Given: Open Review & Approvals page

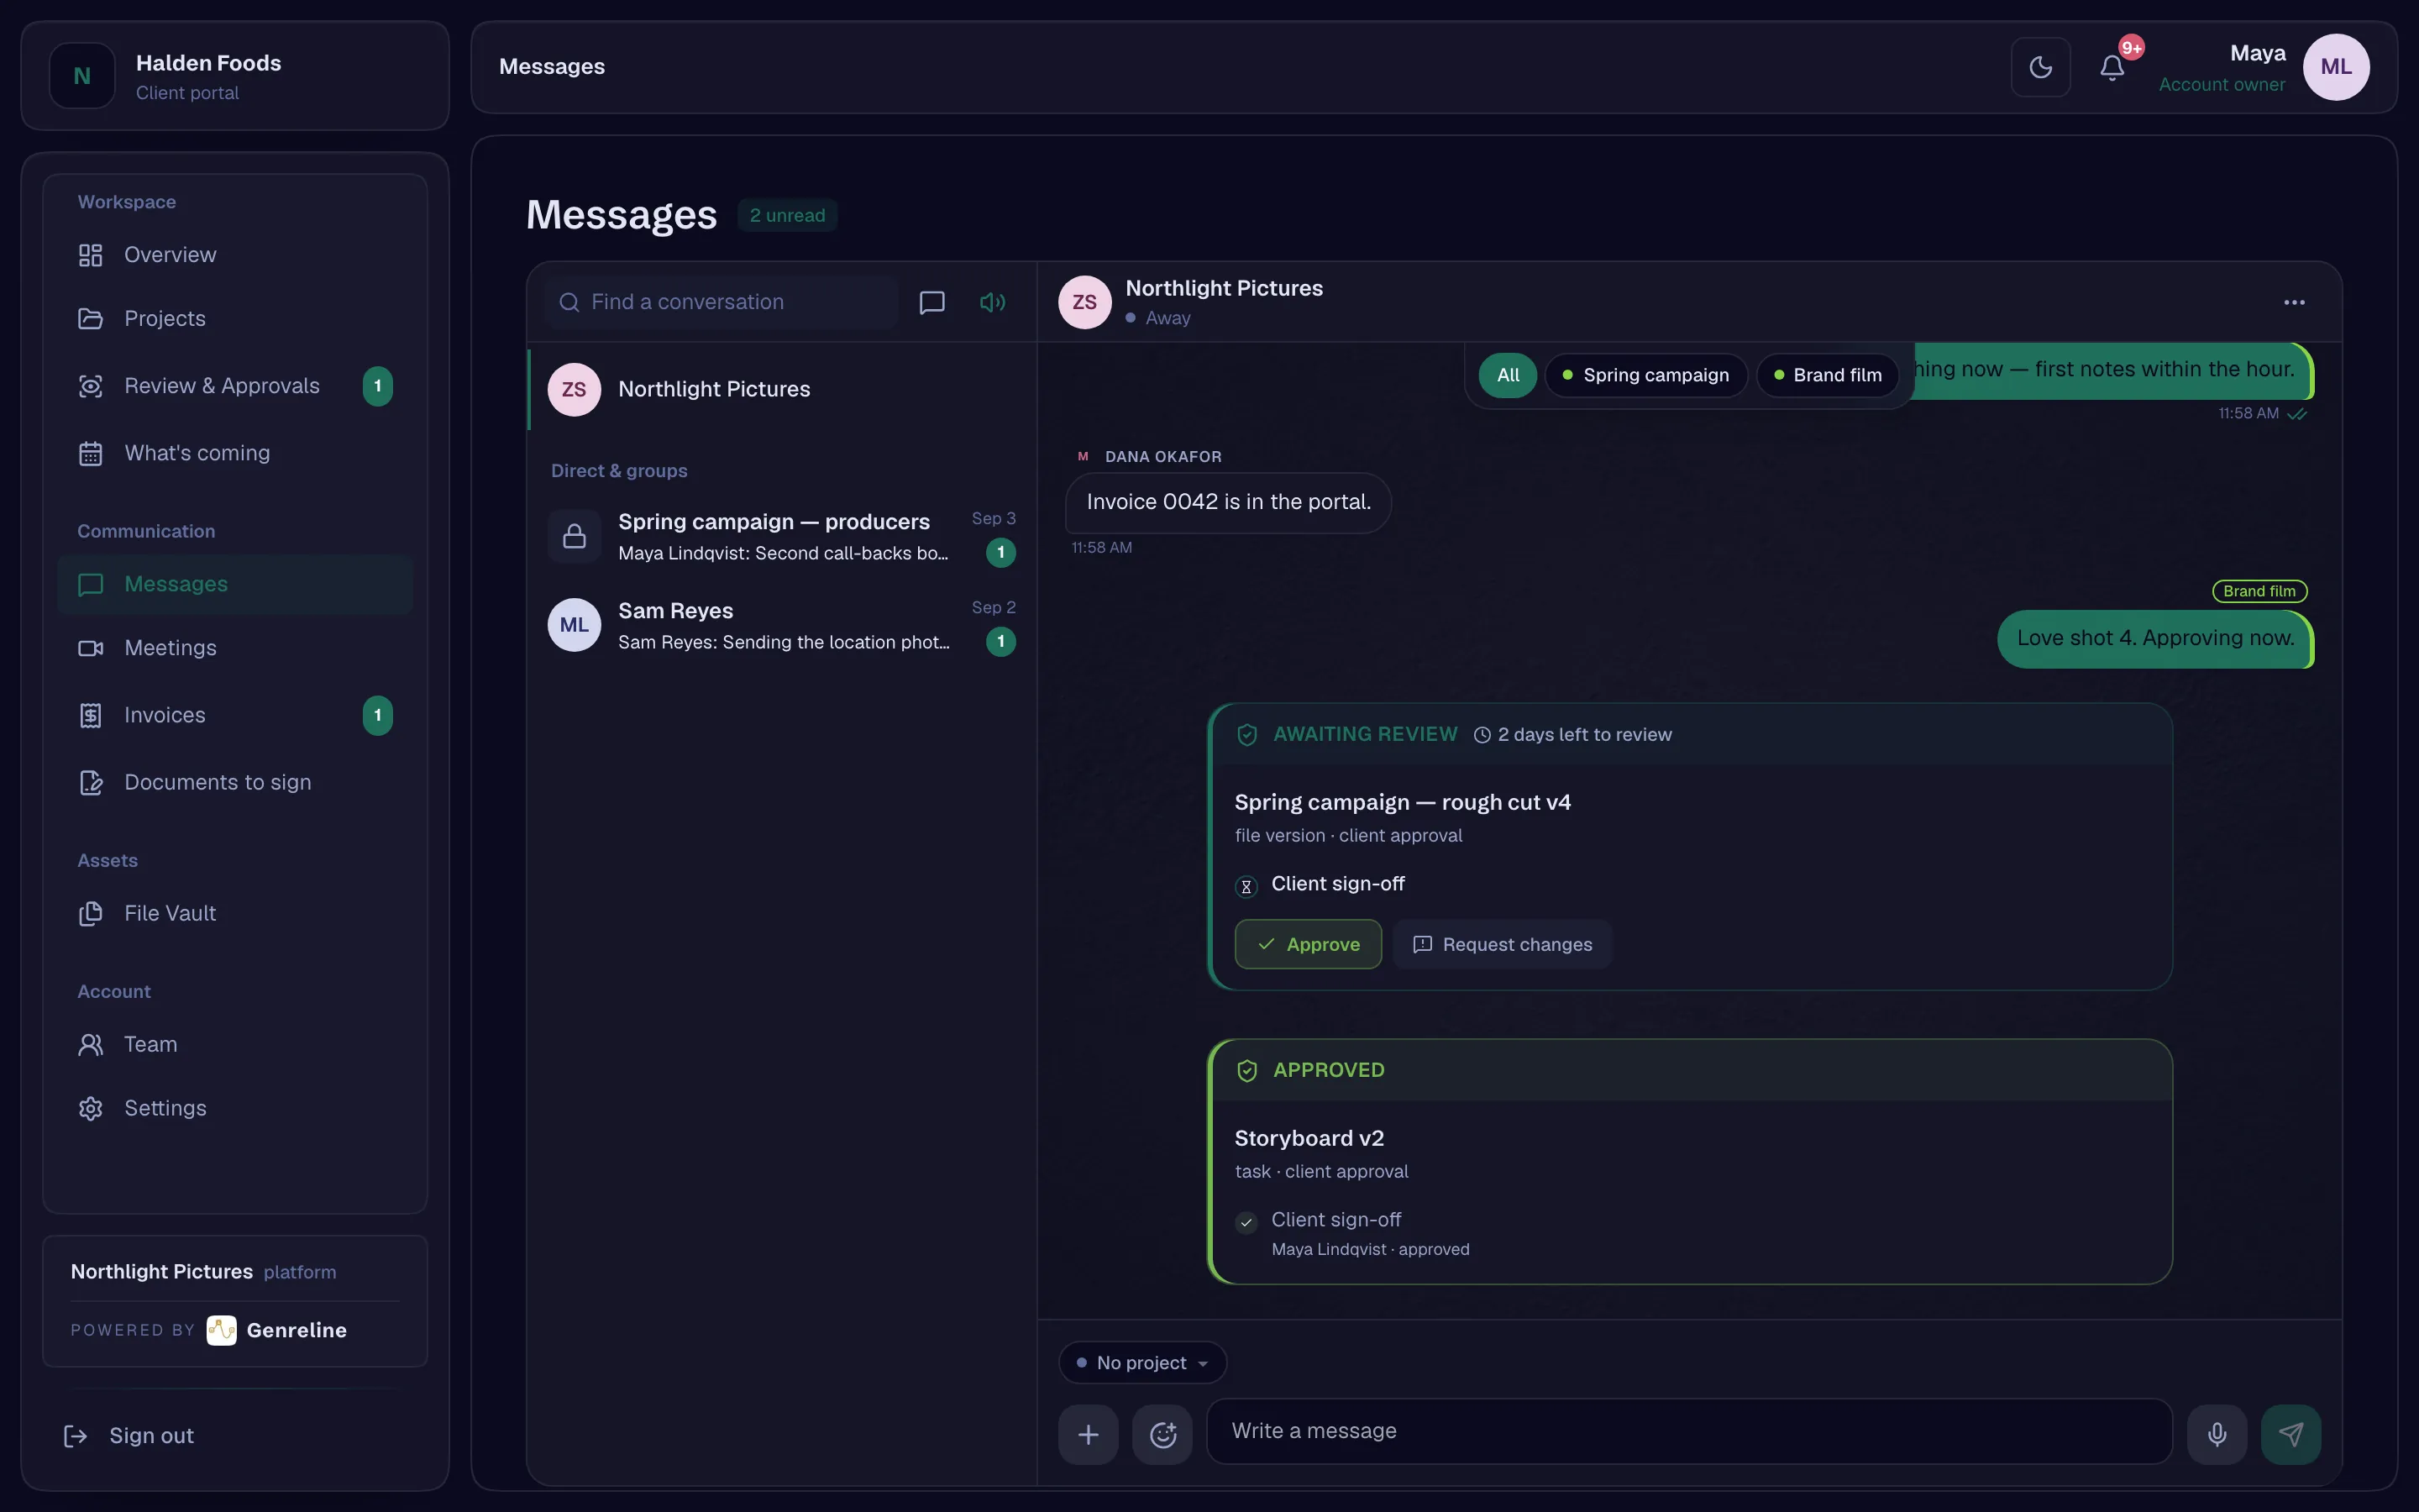Looking at the screenshot, I should coord(235,386).
